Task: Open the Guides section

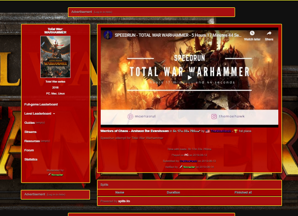Action: 29,122
